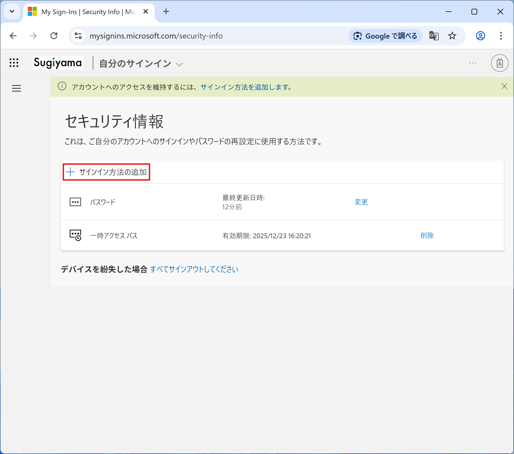The height and width of the screenshot is (454, 514).
Task: Reload the security info page
Action: [x=54, y=36]
